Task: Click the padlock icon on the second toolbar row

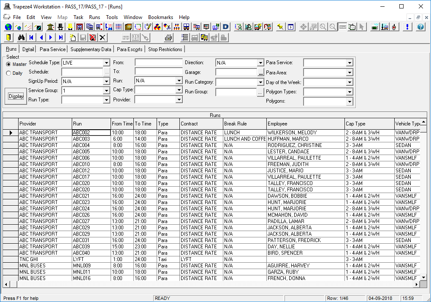Action: (222, 37)
